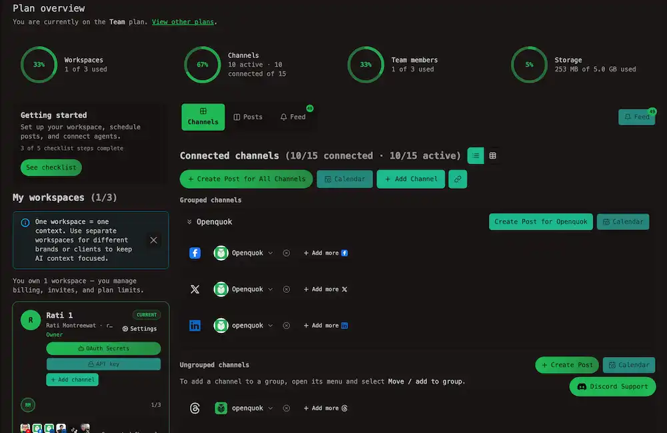Screen dimensions: 667x433
Task: Add more Facebook channels
Action: [325, 253]
